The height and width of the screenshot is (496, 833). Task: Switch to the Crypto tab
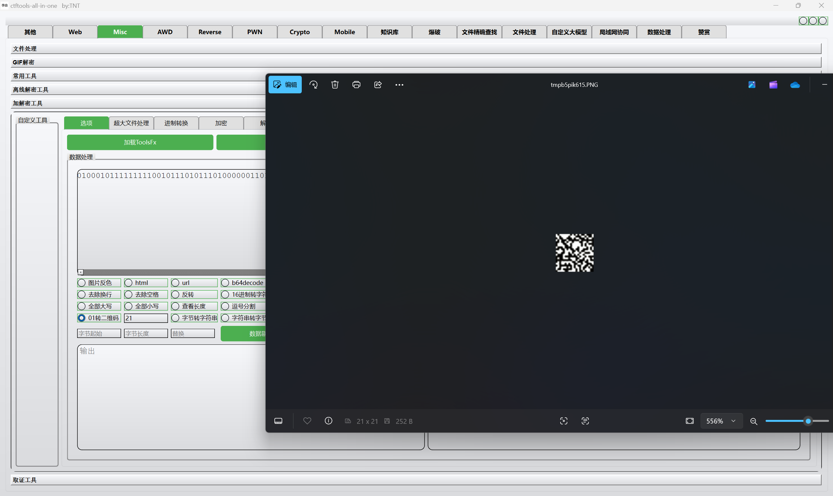(299, 32)
